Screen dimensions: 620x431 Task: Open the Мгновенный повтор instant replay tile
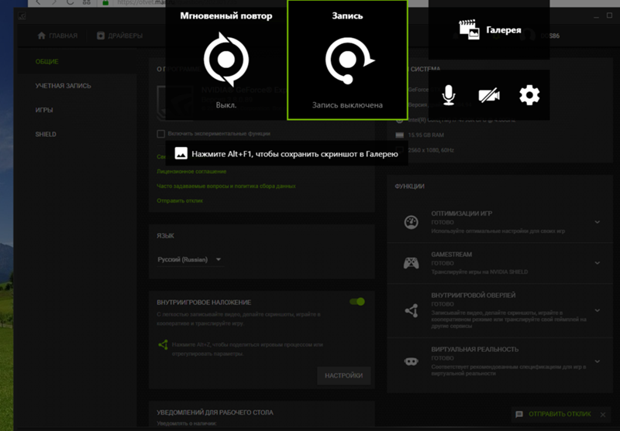226,60
